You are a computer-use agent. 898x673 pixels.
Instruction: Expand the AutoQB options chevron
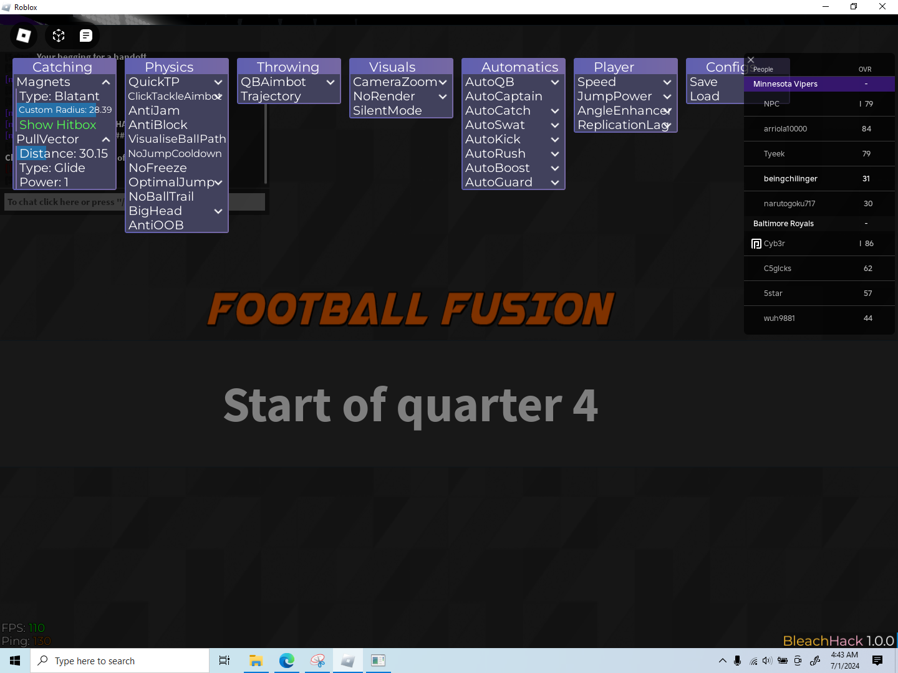pos(555,82)
